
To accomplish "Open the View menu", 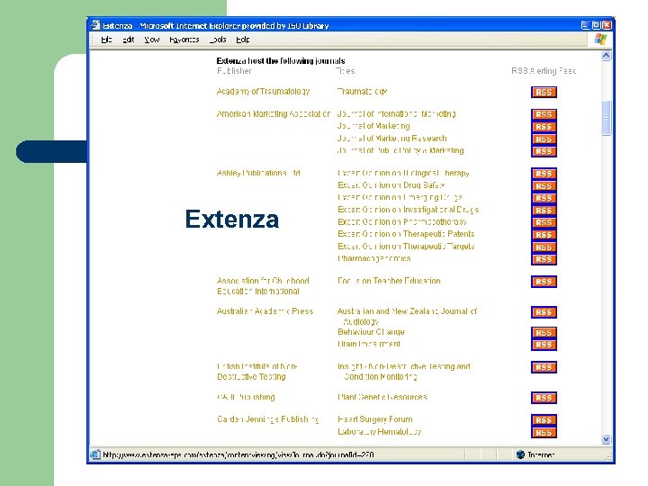I will [152, 40].
